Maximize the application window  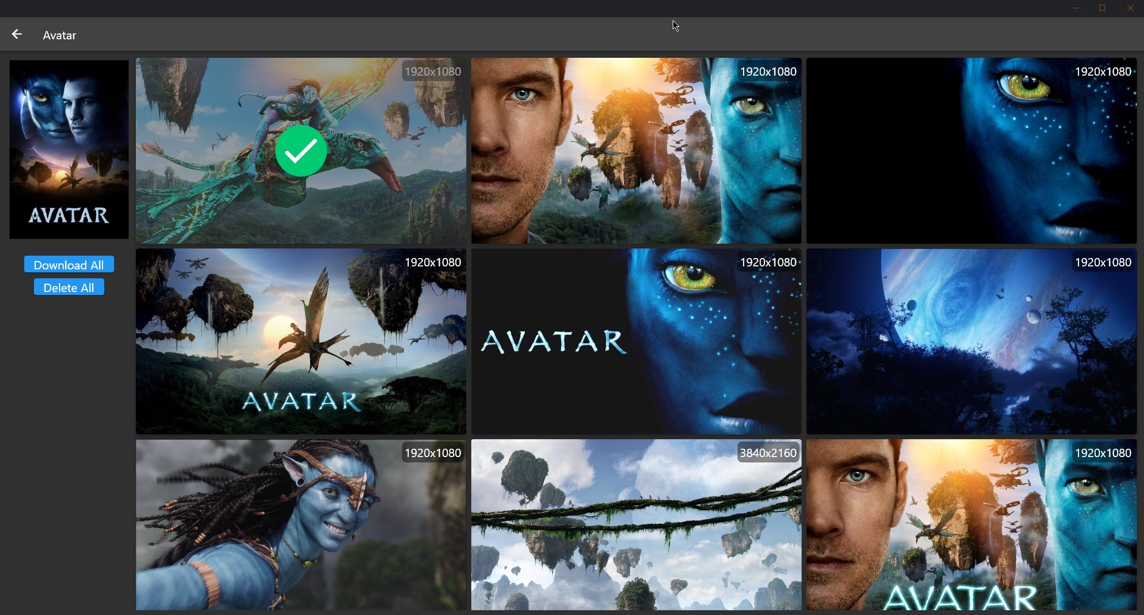coord(1102,8)
